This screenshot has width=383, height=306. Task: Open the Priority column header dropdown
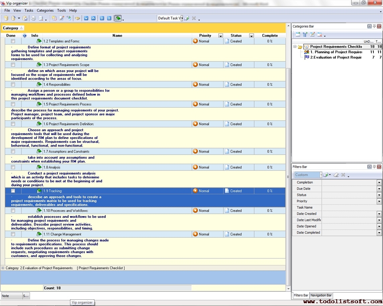(x=221, y=36)
